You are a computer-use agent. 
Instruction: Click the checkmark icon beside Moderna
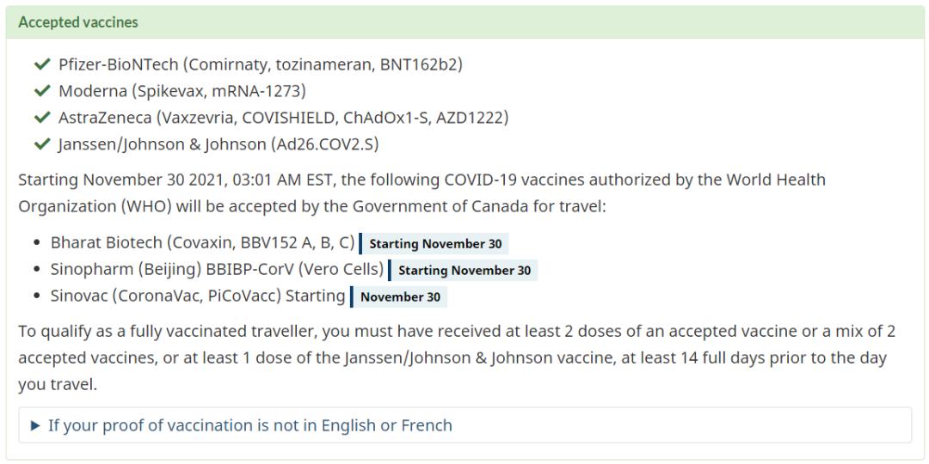pyautogui.click(x=42, y=91)
